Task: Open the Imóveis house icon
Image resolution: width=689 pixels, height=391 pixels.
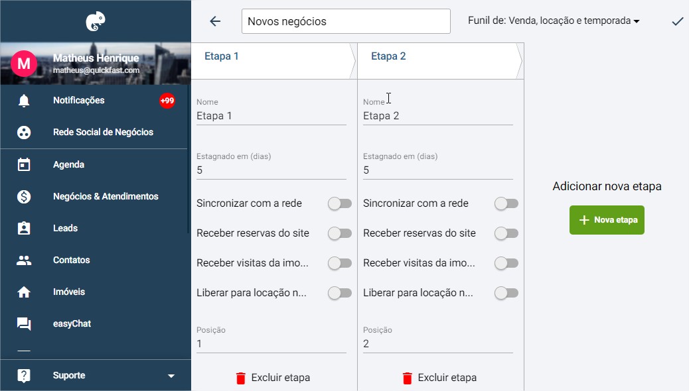Action: (24, 292)
